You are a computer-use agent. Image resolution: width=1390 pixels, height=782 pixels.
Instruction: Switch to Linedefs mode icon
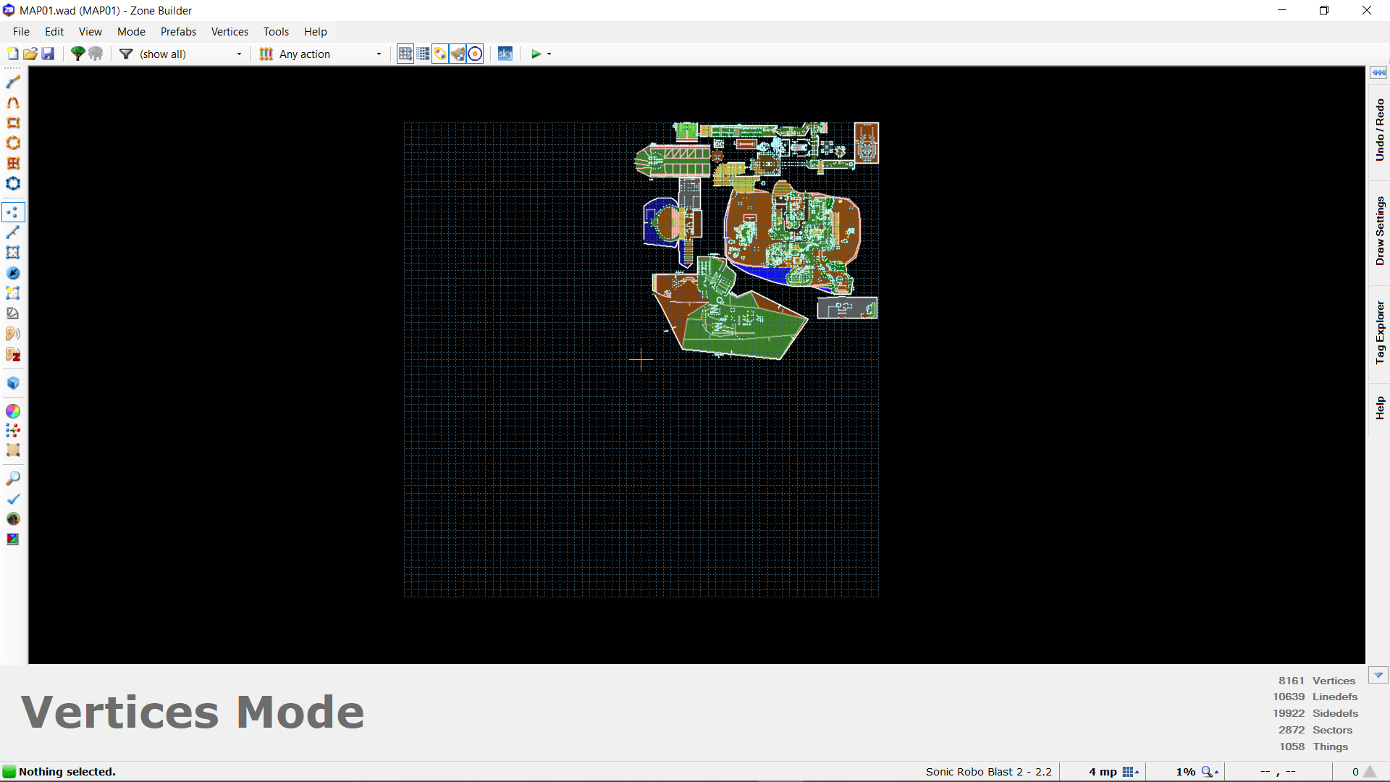[13, 232]
